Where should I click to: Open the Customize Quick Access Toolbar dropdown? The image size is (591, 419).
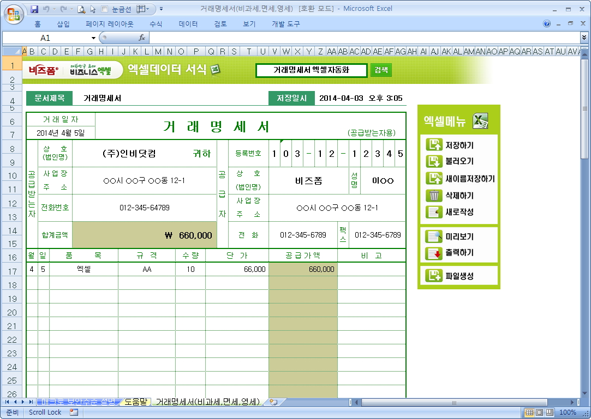(x=161, y=9)
